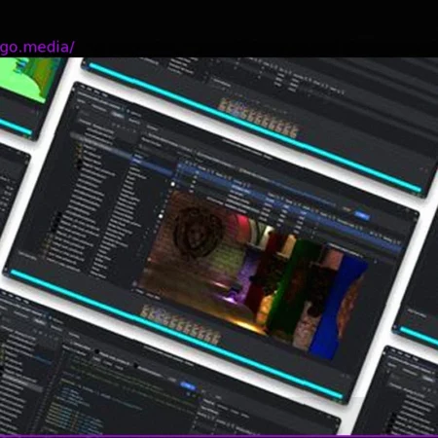Select the frame thumbnail strip in center window
This screenshot has height=438, width=438.
click(x=181, y=325)
